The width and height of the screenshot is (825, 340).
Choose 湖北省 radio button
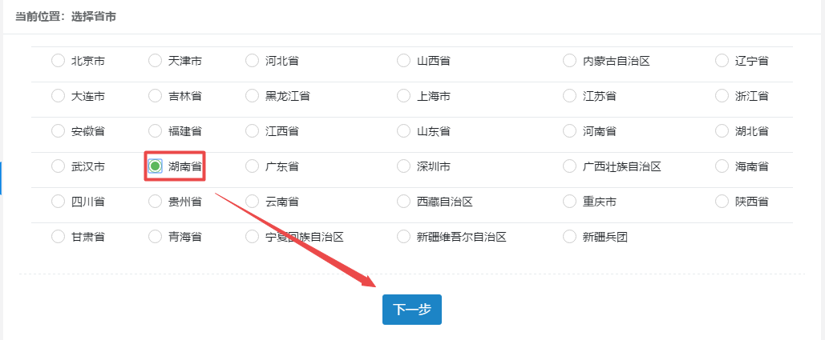722,131
